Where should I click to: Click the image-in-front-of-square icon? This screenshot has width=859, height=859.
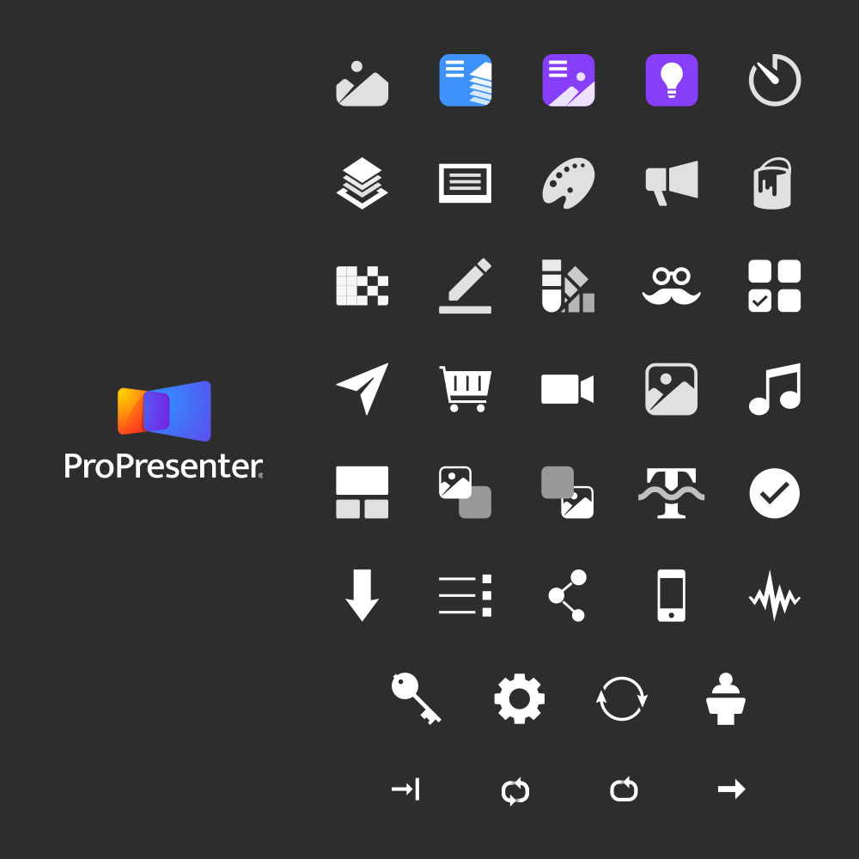(x=465, y=492)
